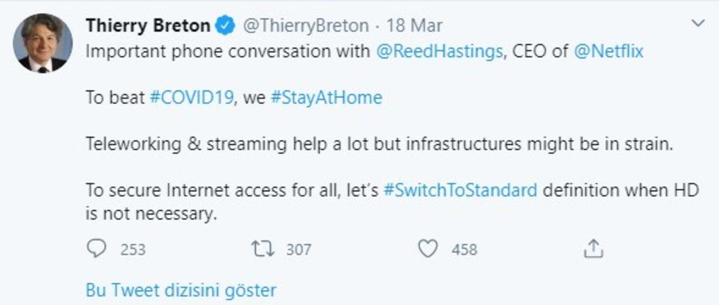Show the thread via Bu Tweet dizisini göster
Image resolution: width=719 pixels, height=305 pixels.
[181, 291]
